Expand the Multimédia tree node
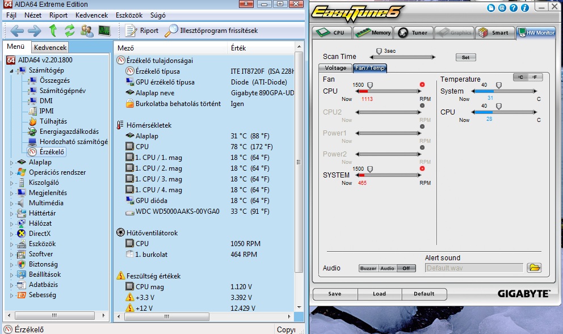The image size is (563, 334). click(x=11, y=204)
